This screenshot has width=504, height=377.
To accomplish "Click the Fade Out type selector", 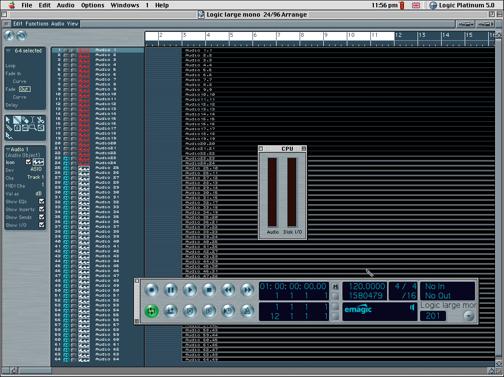I will [x=25, y=89].
